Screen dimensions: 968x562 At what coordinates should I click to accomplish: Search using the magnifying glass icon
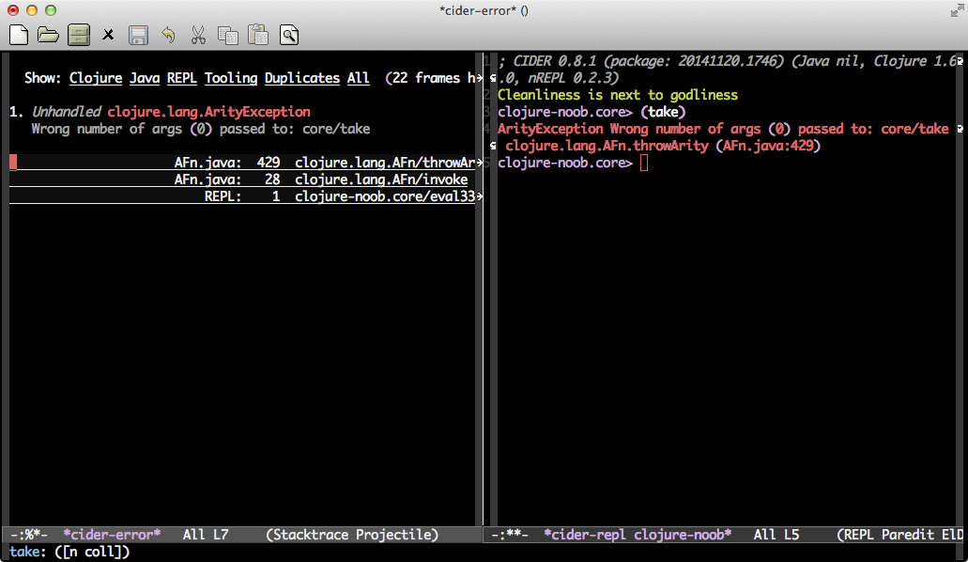pos(288,36)
